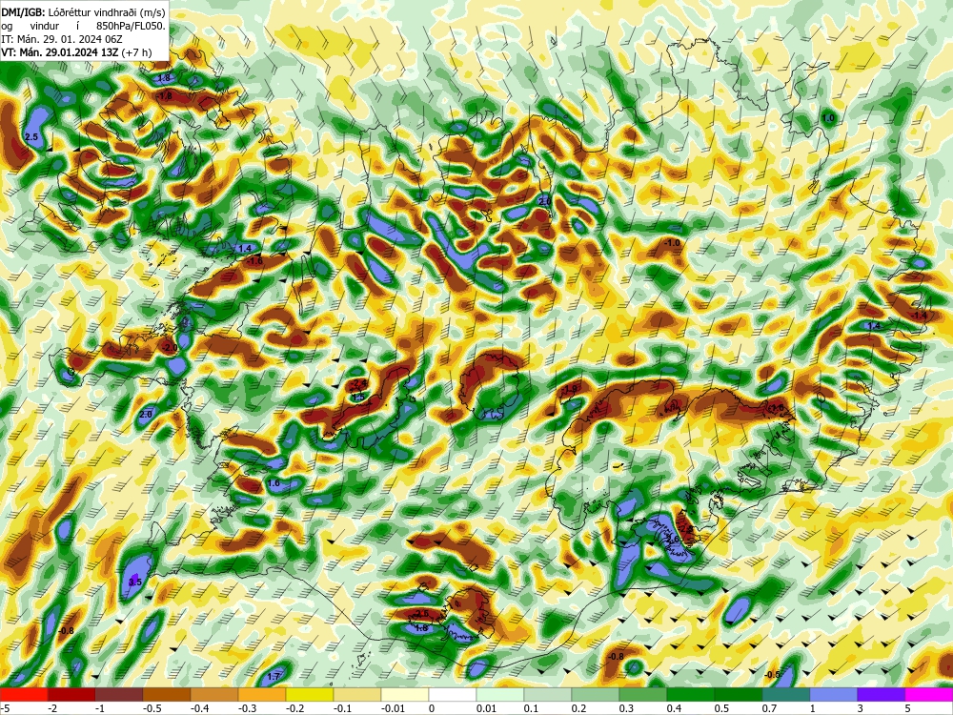Click the valid time line 'VT: Mán. 29.01.2024 13Z'
This screenshot has width=953, height=715.
[60, 52]
